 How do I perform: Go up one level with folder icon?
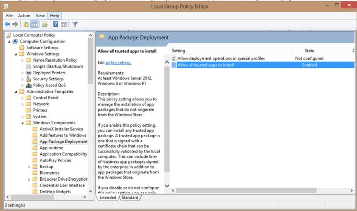click(26, 24)
